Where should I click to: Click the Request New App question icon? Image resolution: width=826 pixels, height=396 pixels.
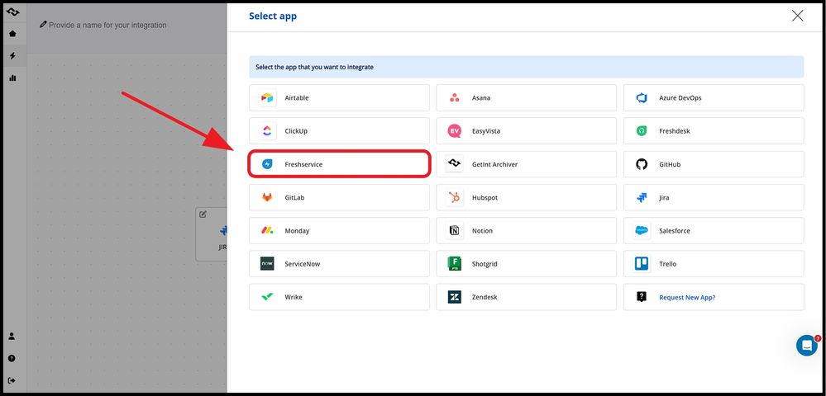coord(641,297)
